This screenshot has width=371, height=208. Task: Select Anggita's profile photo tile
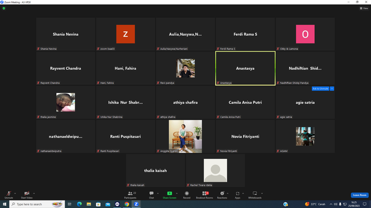[185, 136]
